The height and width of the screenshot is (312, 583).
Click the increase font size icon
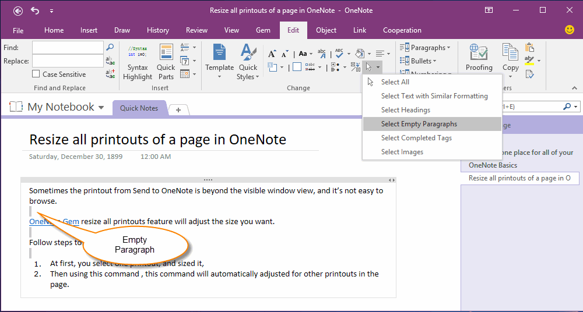272,54
